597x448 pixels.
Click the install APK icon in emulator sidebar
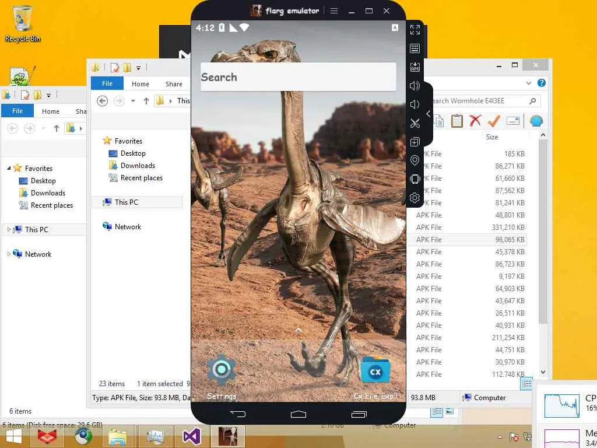click(415, 67)
